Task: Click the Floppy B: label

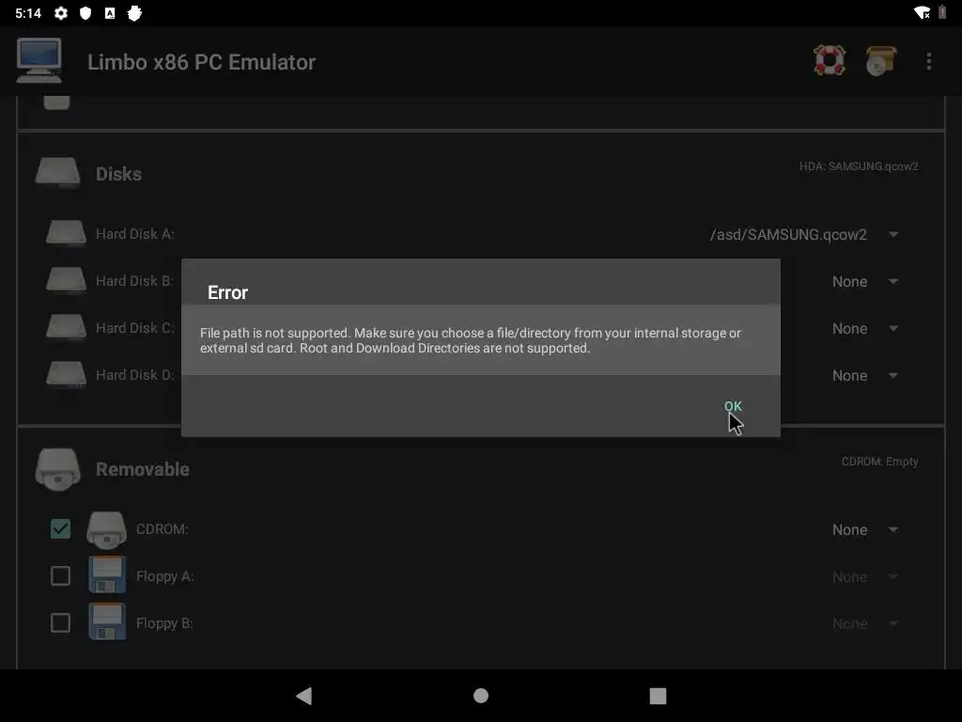Action: tap(165, 623)
